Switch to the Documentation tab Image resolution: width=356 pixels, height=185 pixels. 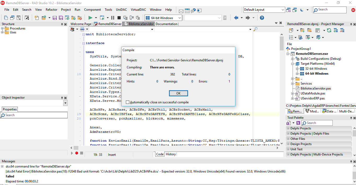pyautogui.click(x=166, y=24)
